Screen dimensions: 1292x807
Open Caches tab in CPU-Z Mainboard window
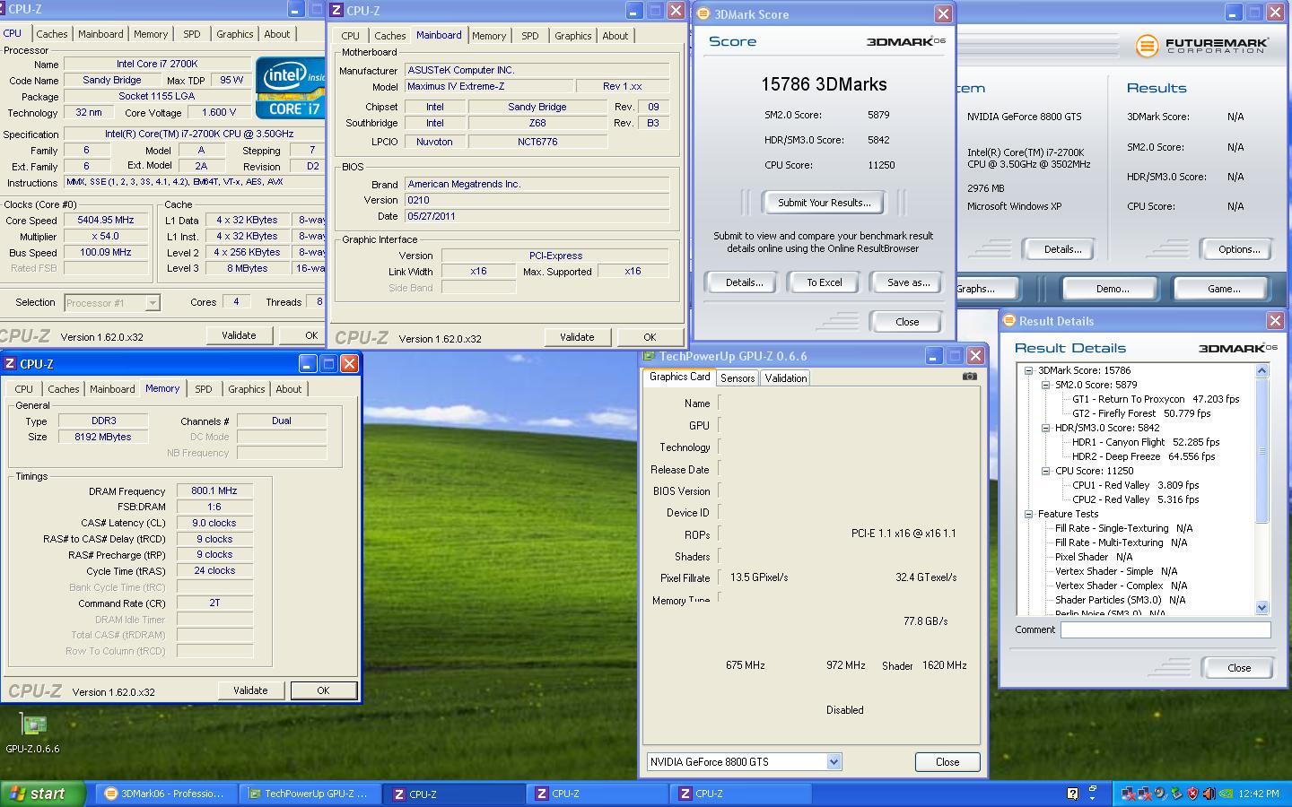coord(389,36)
